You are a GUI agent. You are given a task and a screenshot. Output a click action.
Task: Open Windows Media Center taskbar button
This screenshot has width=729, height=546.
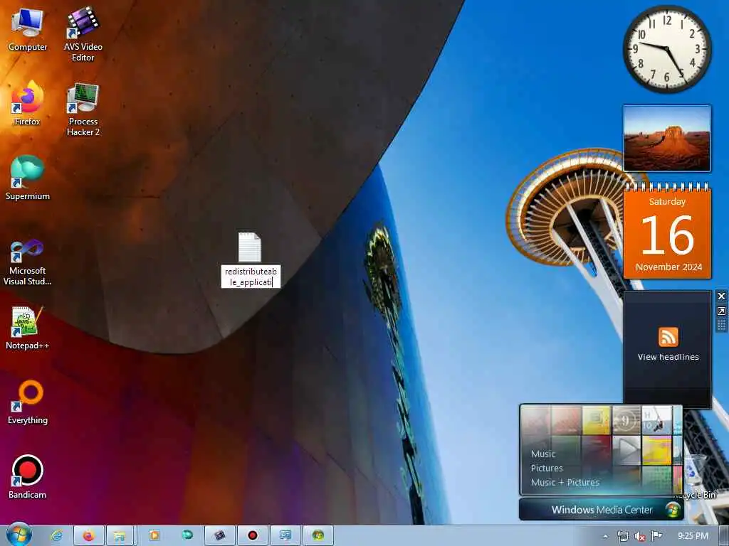point(318,536)
